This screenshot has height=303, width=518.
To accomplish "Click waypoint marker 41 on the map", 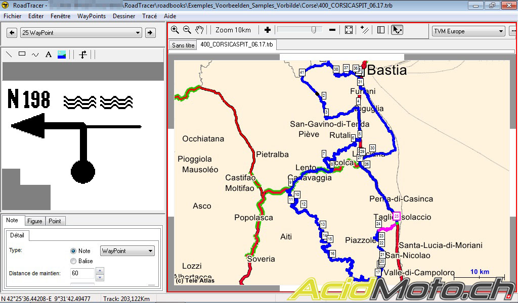I will [x=302, y=72].
